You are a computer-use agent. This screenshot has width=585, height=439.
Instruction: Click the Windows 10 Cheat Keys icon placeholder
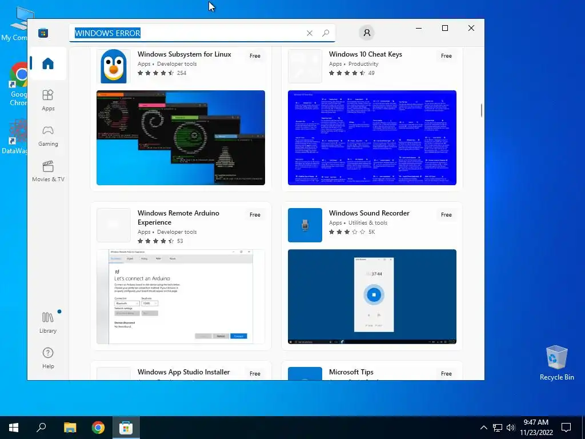point(305,66)
